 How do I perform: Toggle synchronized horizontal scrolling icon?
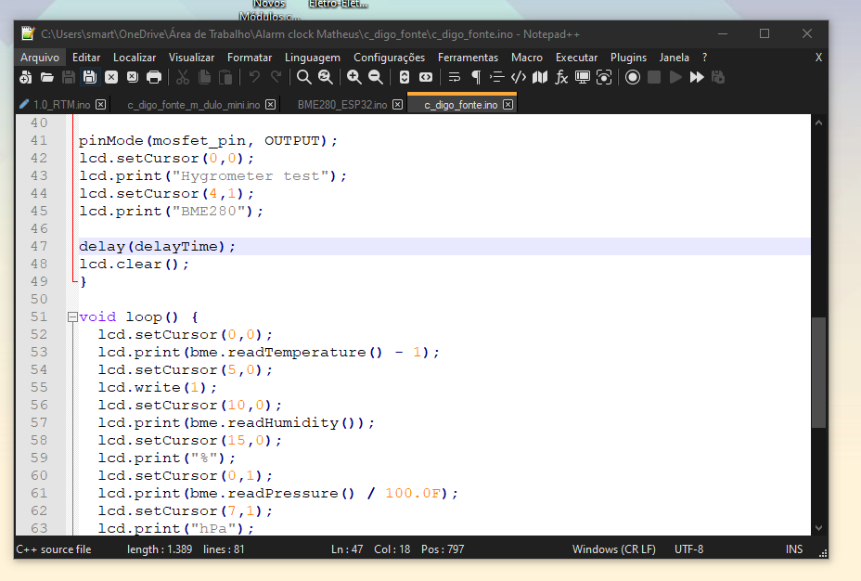coord(426,77)
